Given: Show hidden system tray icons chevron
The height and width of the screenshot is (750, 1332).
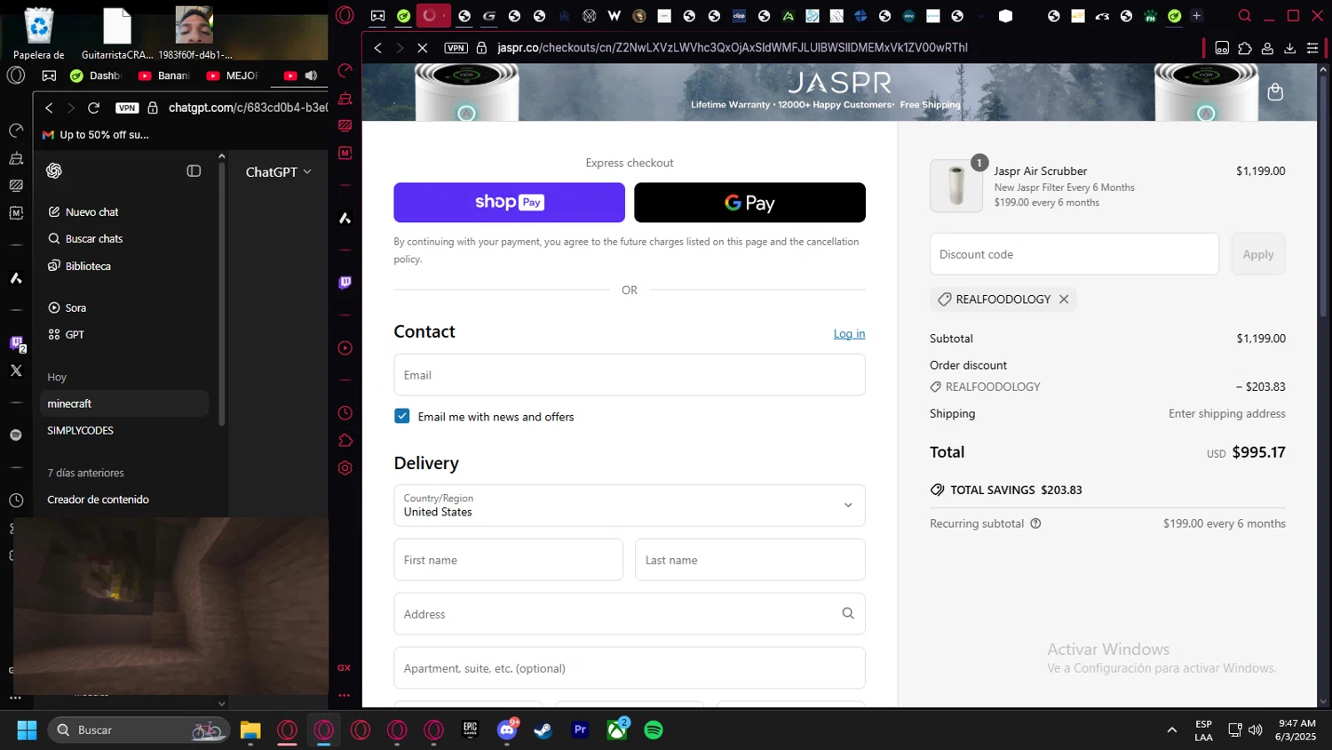Looking at the screenshot, I should point(1172,730).
